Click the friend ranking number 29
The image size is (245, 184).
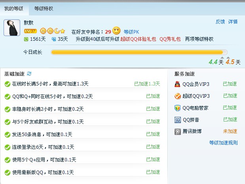coord(108,32)
